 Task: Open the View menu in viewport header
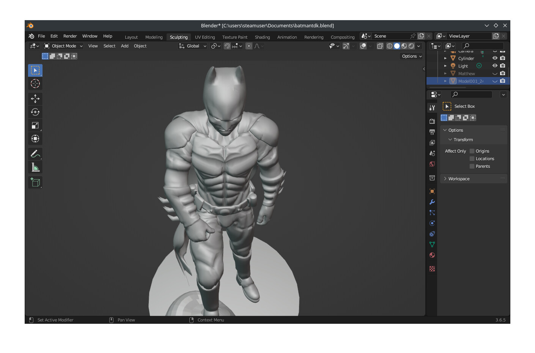coord(93,46)
